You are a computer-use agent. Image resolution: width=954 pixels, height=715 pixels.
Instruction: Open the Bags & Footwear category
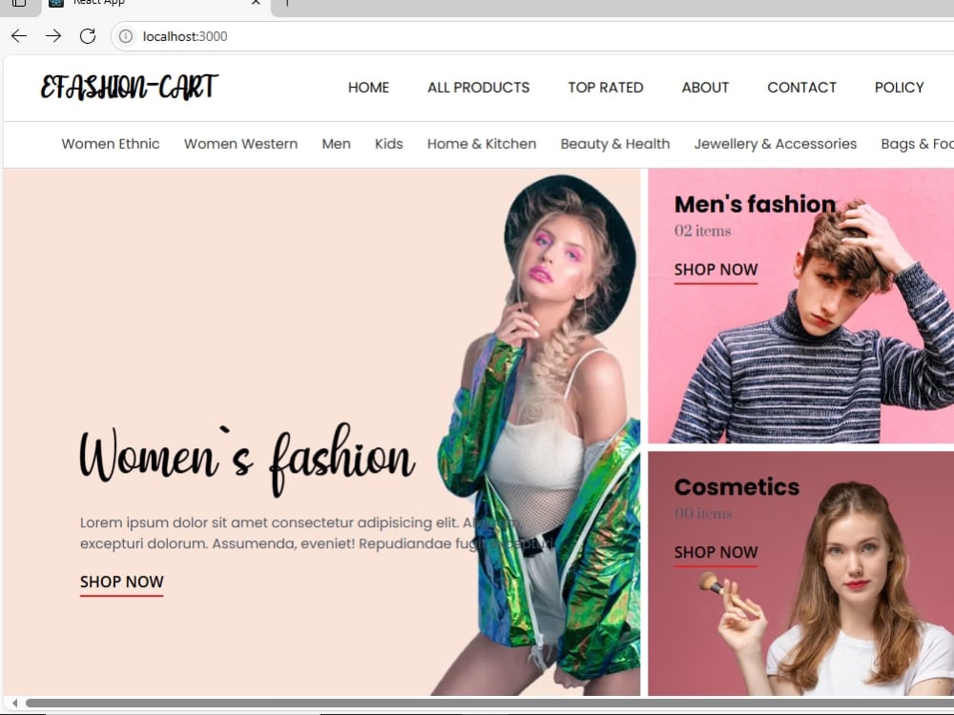[x=918, y=144]
